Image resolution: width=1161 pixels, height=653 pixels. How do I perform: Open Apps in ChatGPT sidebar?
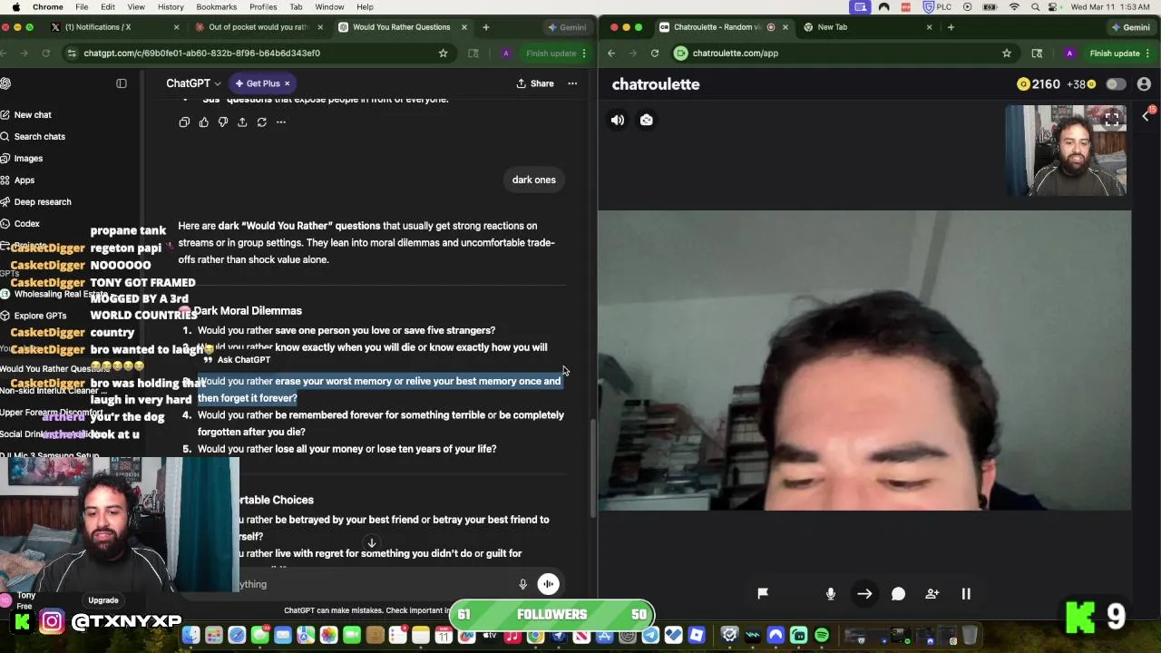click(x=24, y=180)
